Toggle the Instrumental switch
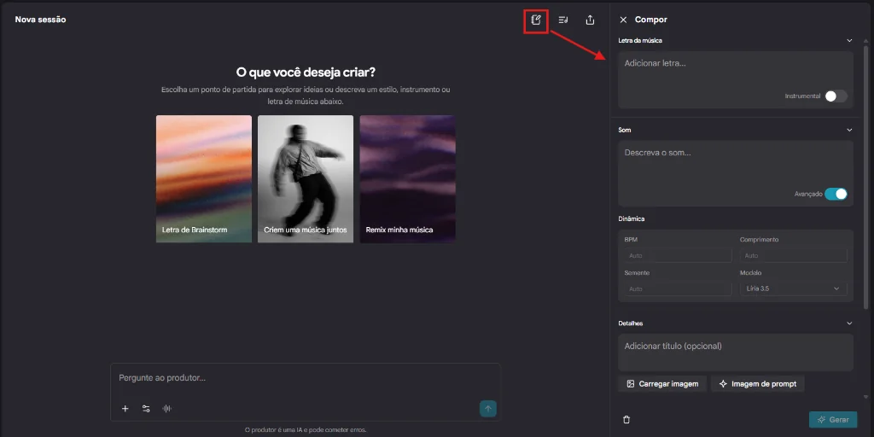Screen dimensions: 874x437 (x=836, y=96)
